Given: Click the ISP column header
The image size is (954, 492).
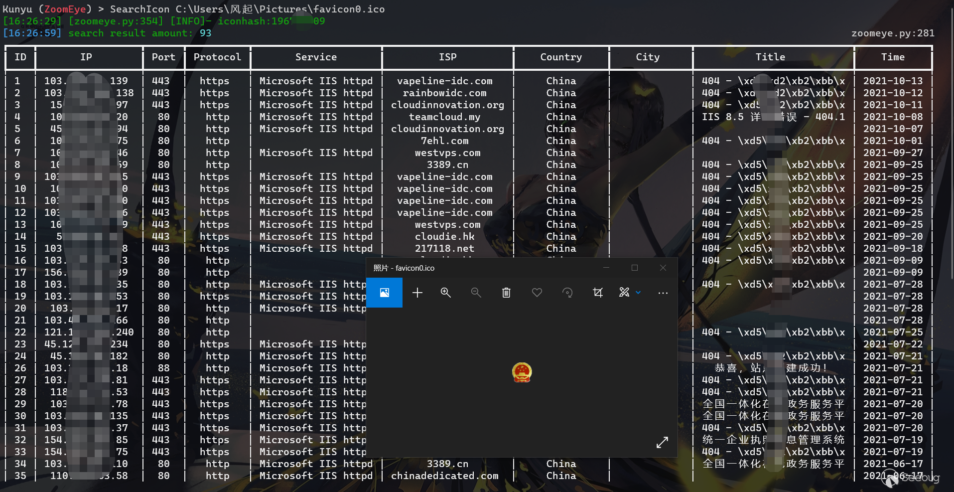Looking at the screenshot, I should (x=447, y=57).
